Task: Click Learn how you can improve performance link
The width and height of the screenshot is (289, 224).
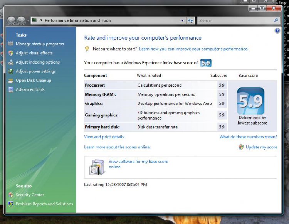Action: [193, 49]
